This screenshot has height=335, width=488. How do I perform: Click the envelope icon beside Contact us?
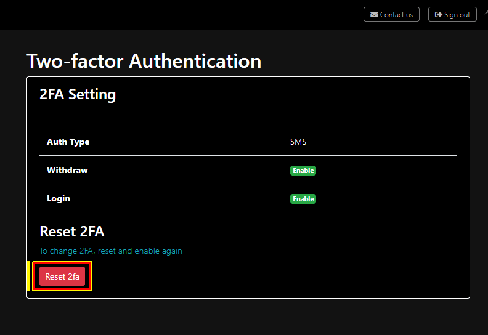point(374,15)
